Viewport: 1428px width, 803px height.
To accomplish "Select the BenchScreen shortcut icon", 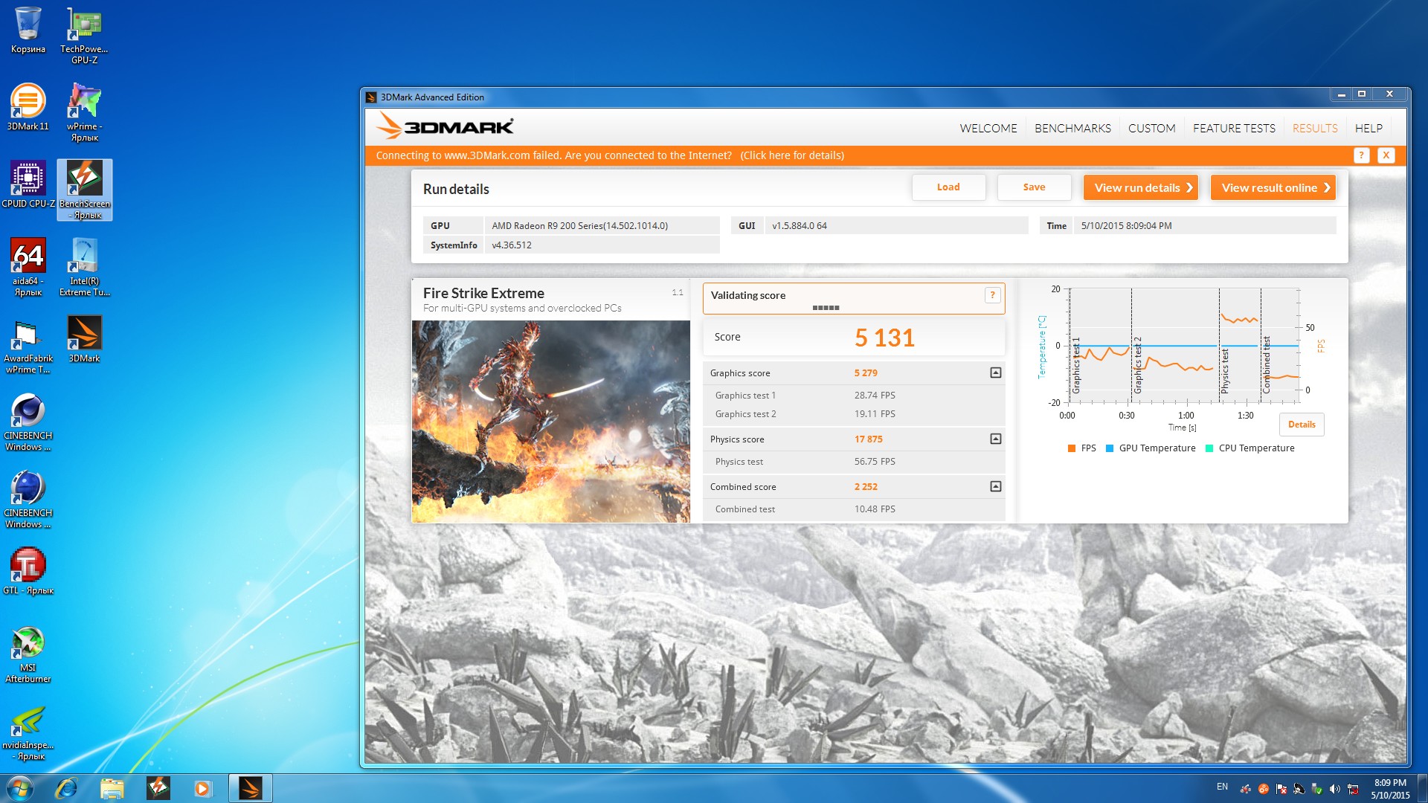I will coord(85,190).
